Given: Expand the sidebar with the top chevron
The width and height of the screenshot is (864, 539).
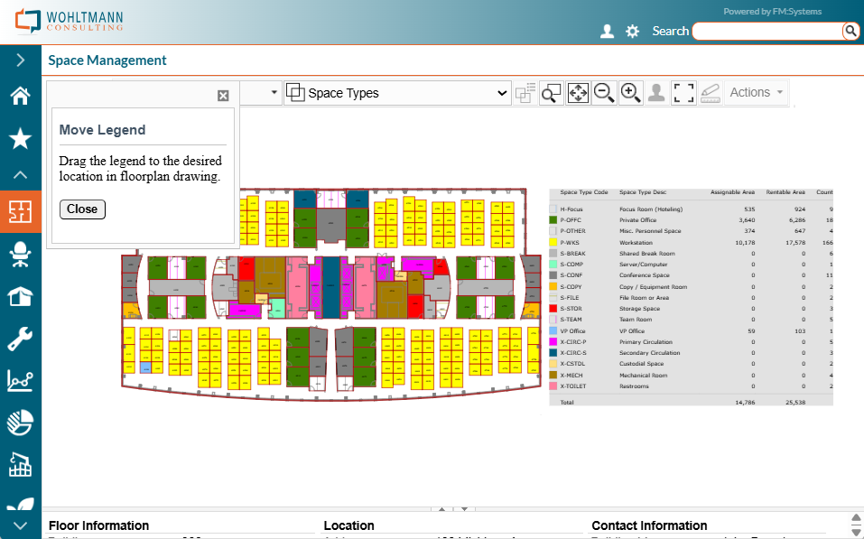Looking at the screenshot, I should (x=20, y=60).
